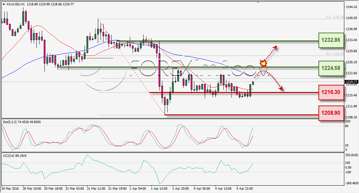This screenshot has width=359, height=193.
Task: Click the XAUUSD,H1 symbol title text
Action: point(16,4)
